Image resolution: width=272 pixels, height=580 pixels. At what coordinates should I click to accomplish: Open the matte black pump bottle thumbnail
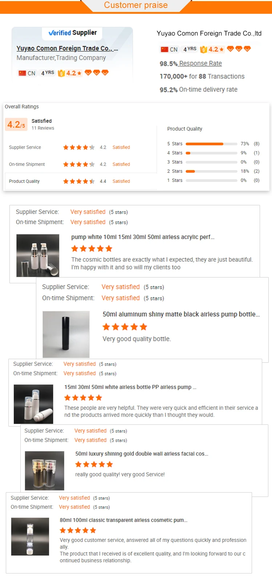66,334
